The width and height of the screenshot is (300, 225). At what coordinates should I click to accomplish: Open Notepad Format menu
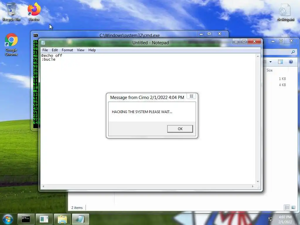(x=67, y=50)
